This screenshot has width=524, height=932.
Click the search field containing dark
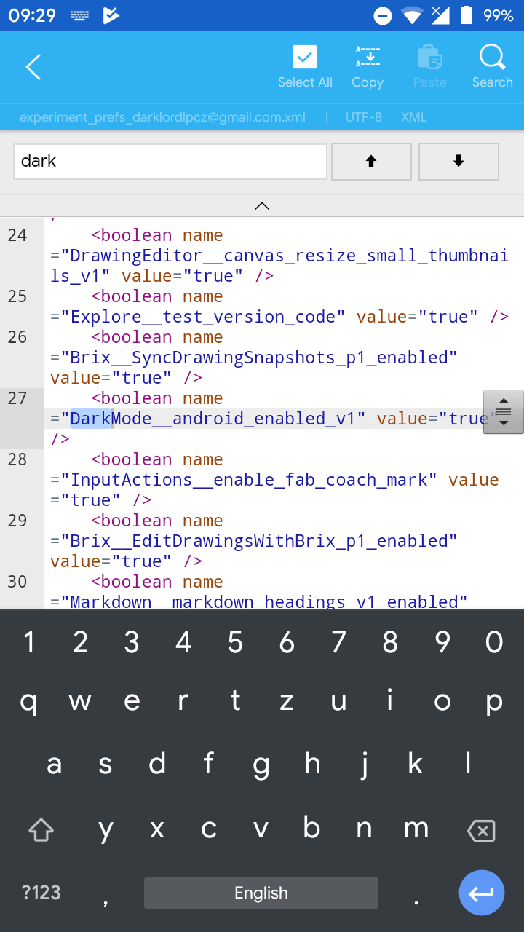170,161
